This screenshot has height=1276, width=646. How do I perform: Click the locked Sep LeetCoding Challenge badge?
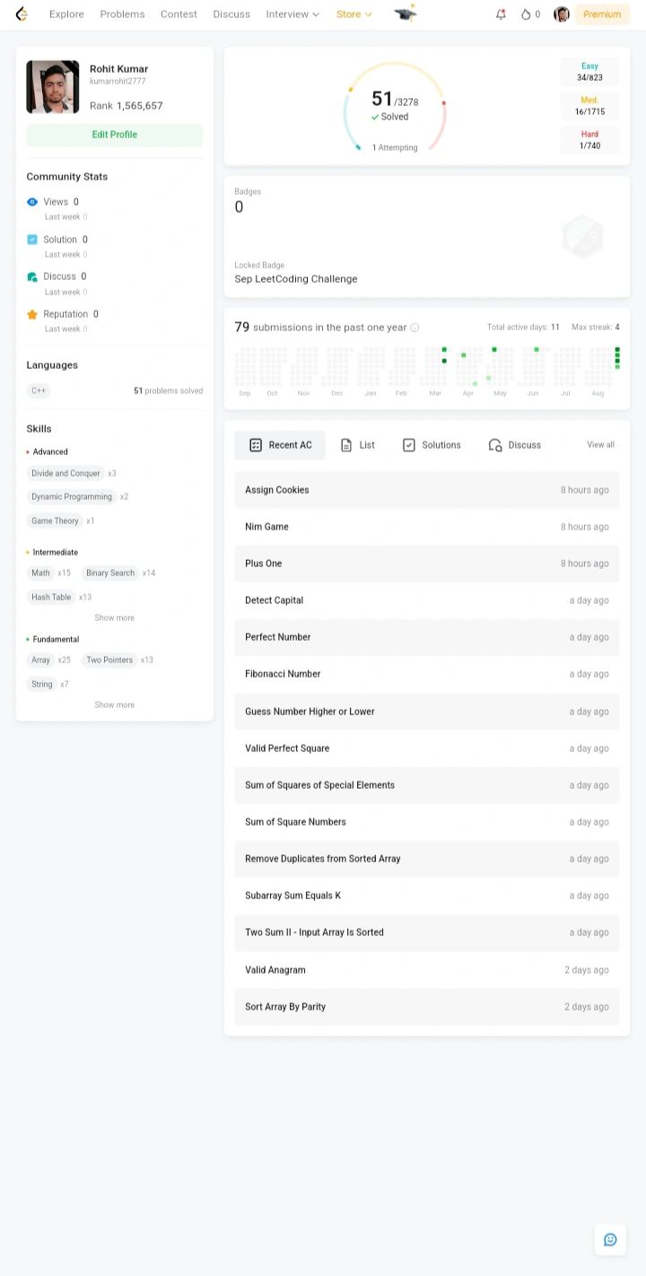click(582, 237)
